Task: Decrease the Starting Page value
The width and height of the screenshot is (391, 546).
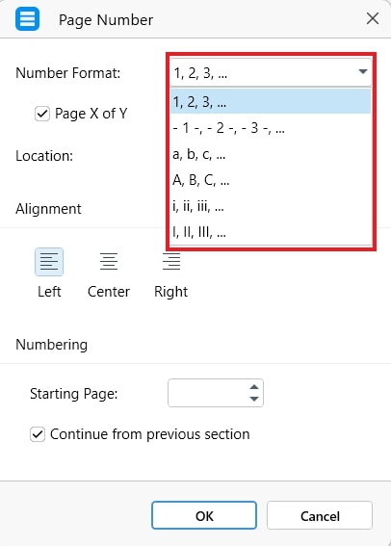Action: [x=254, y=399]
